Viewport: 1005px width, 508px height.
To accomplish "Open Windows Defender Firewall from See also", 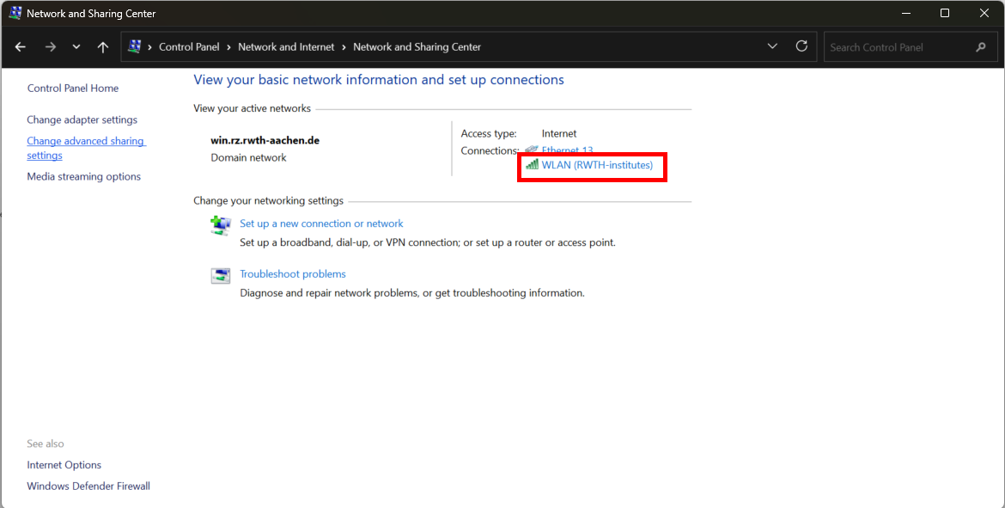I will coord(88,486).
